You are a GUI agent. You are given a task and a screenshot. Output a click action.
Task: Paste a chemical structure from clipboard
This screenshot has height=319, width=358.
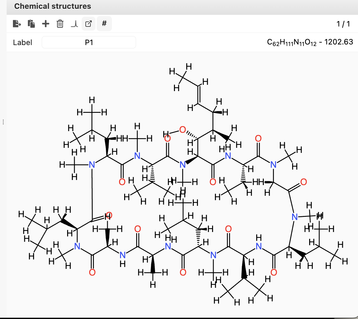31,24
